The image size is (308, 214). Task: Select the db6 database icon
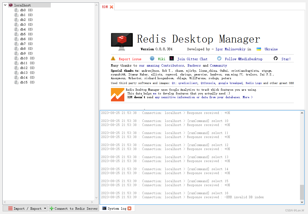point(16,39)
